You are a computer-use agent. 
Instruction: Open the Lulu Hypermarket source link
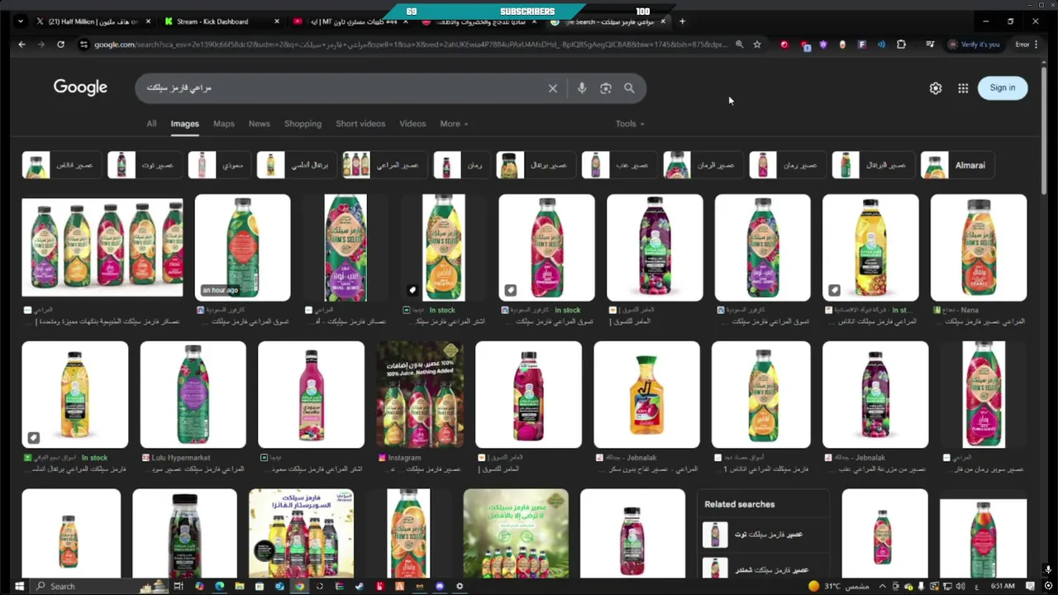[180, 458]
